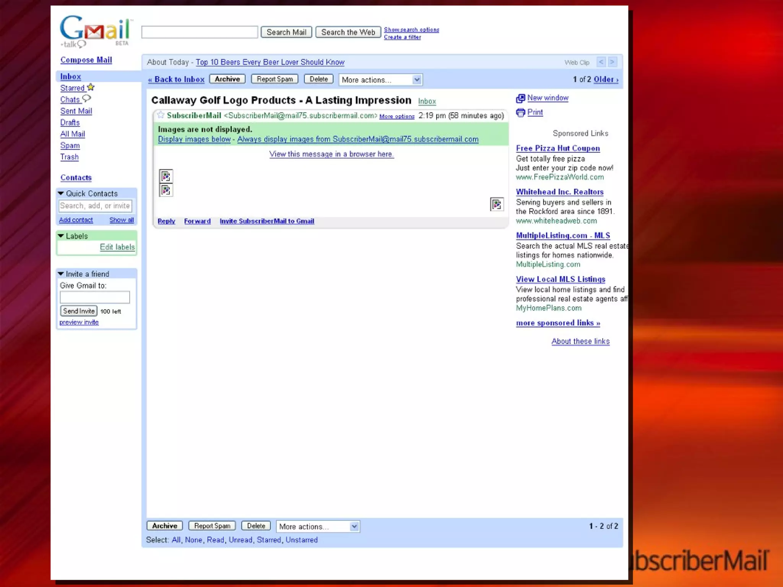Open the bottom More actions dropdown

click(318, 526)
